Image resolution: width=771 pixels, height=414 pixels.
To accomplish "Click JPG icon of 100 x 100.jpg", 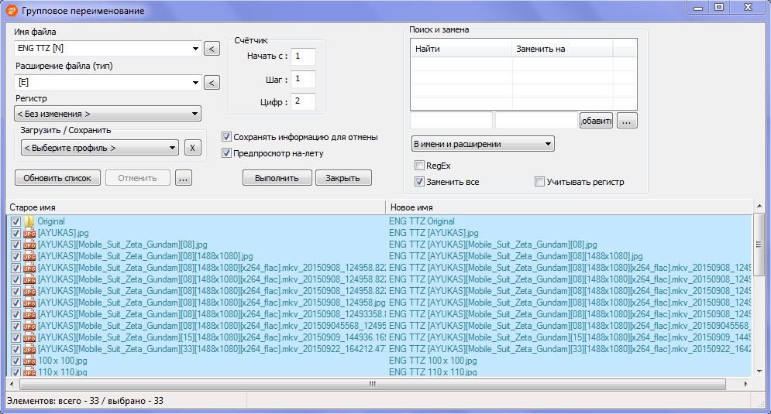I will pos(29,361).
